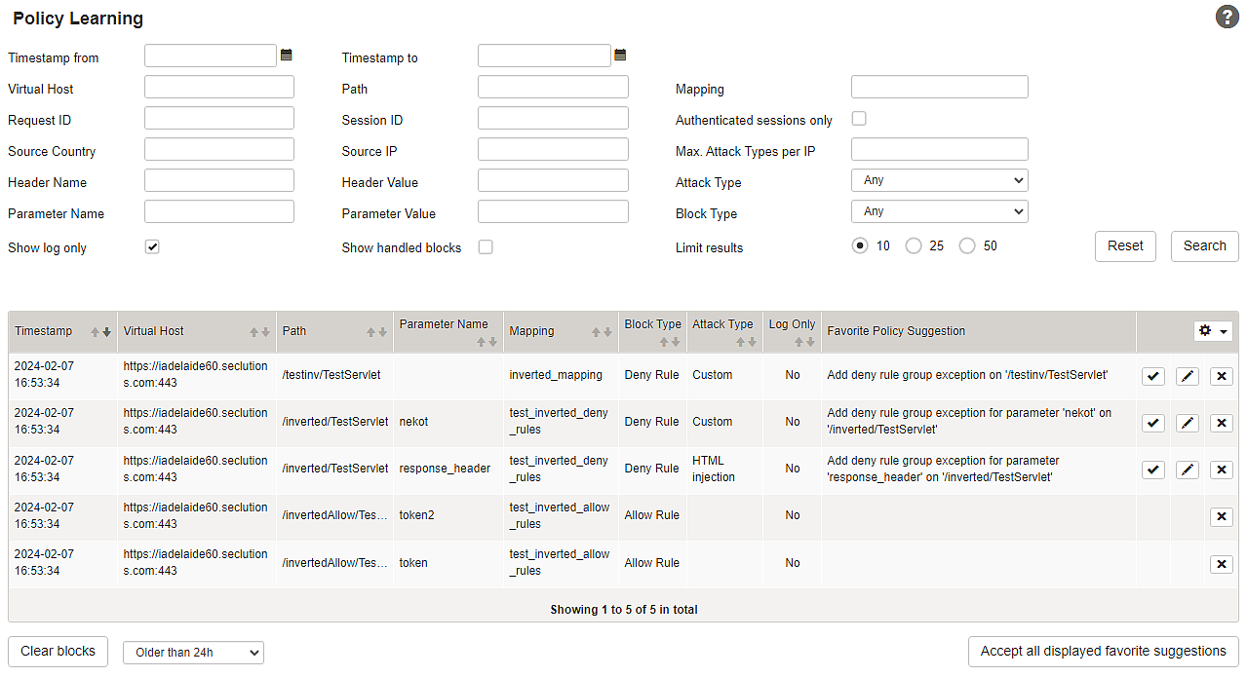The height and width of the screenshot is (677, 1247).
Task: Open table gear settings dropdown
Action: tap(1213, 331)
